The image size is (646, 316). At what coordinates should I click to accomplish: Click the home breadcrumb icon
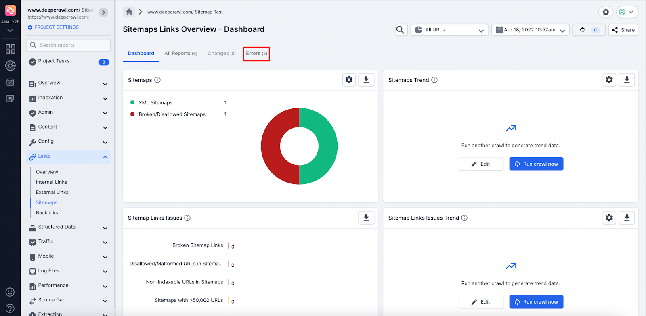tap(129, 12)
